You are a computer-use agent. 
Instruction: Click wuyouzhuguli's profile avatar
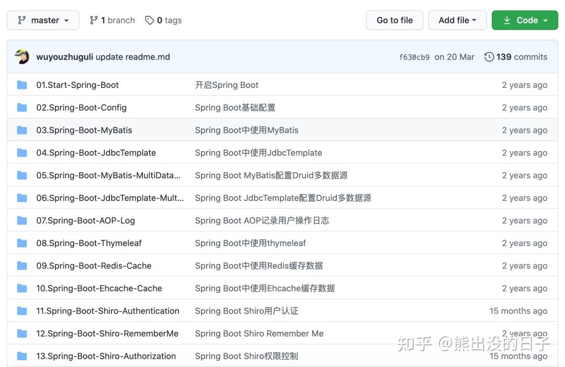coord(21,57)
